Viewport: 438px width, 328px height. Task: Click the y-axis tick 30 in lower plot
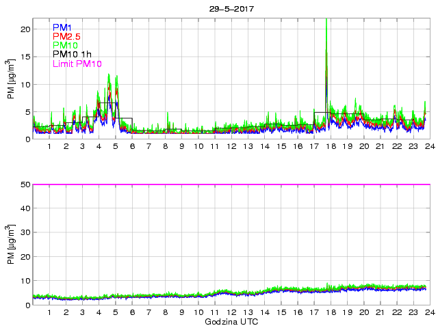(x=25, y=233)
